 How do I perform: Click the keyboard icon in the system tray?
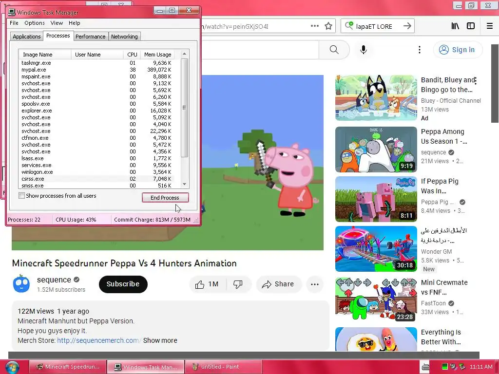tap(425, 367)
